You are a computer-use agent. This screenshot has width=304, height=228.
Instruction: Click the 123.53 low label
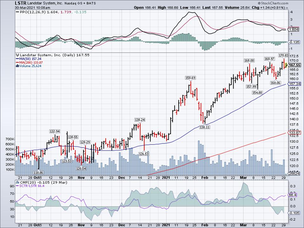67,161
